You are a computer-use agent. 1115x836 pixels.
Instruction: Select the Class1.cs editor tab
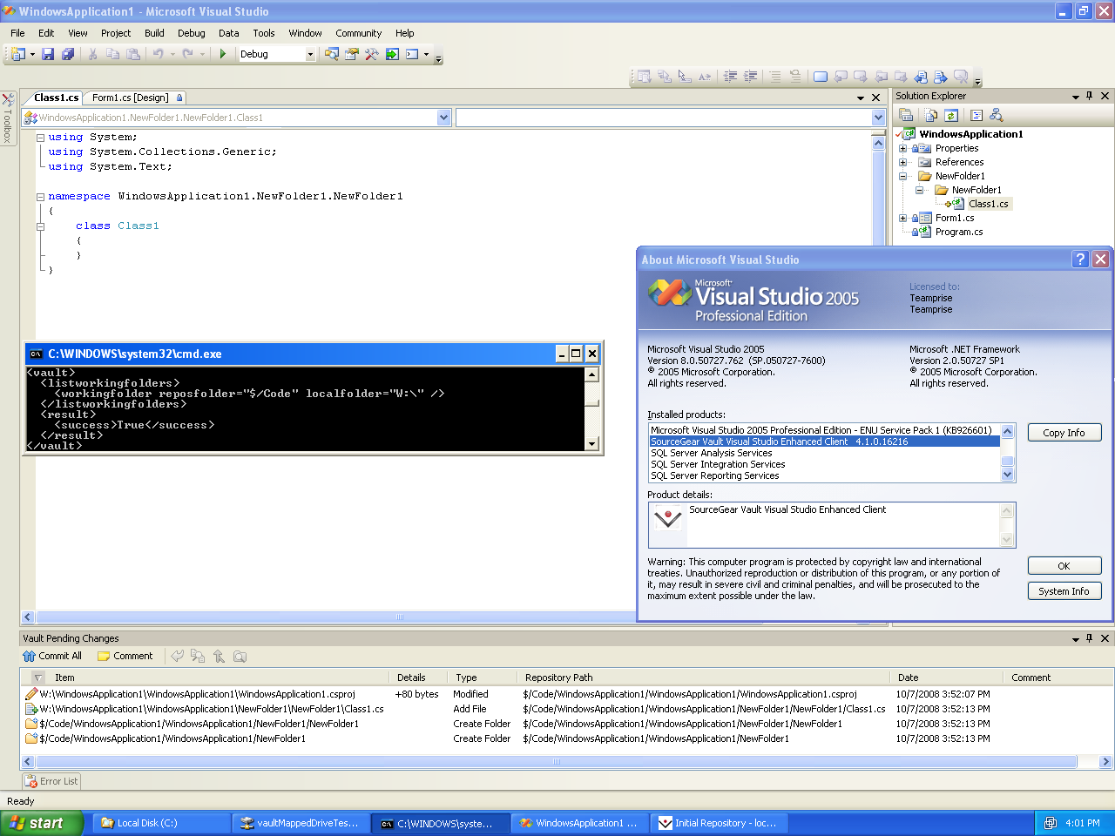tap(56, 98)
